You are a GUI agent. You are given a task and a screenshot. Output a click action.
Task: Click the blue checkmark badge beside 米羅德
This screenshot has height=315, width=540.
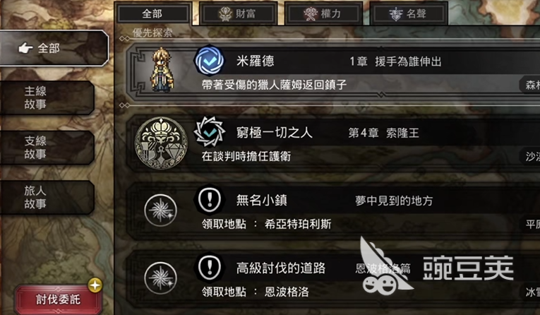coord(210,61)
